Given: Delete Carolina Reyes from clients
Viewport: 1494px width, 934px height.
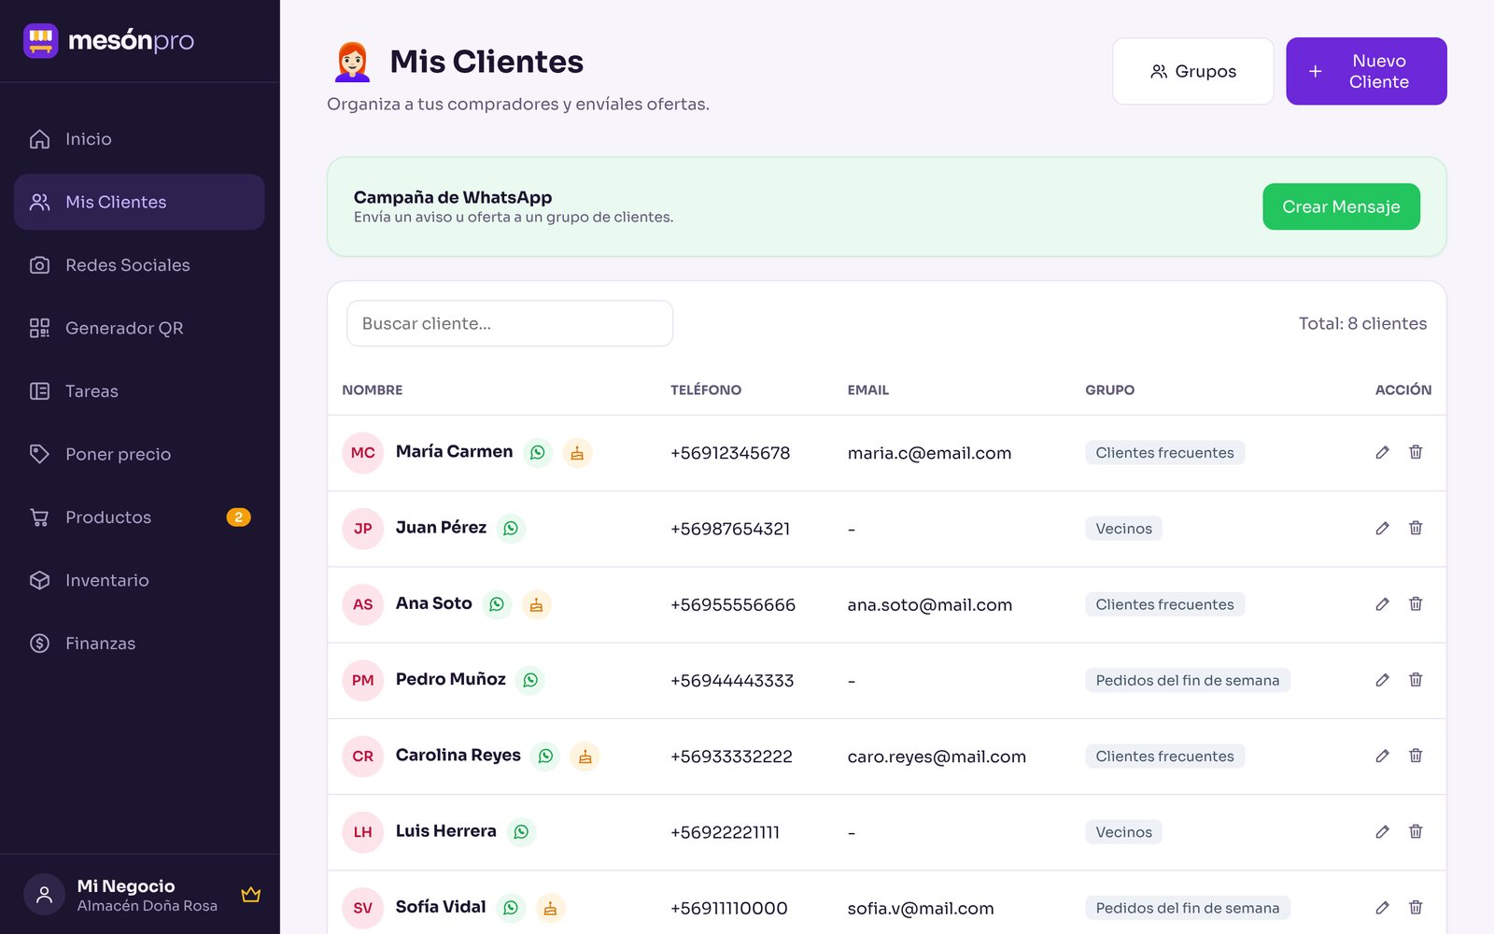Looking at the screenshot, I should [1416, 756].
